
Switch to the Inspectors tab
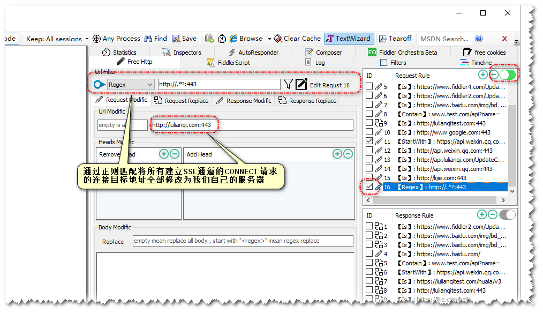(182, 53)
